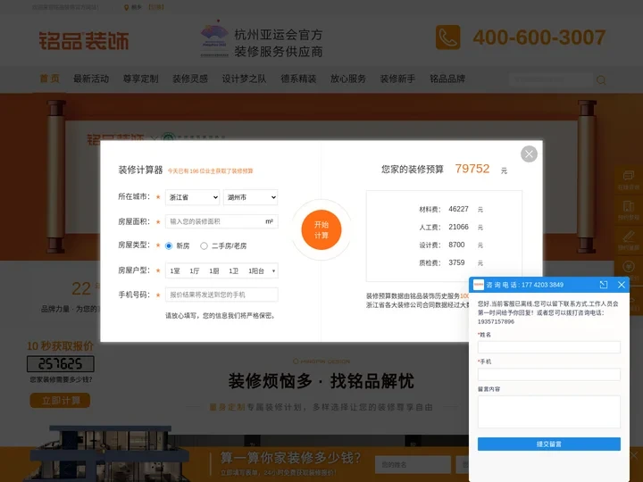
Task: Click the building appointment sidebar icon
Action: [628, 210]
